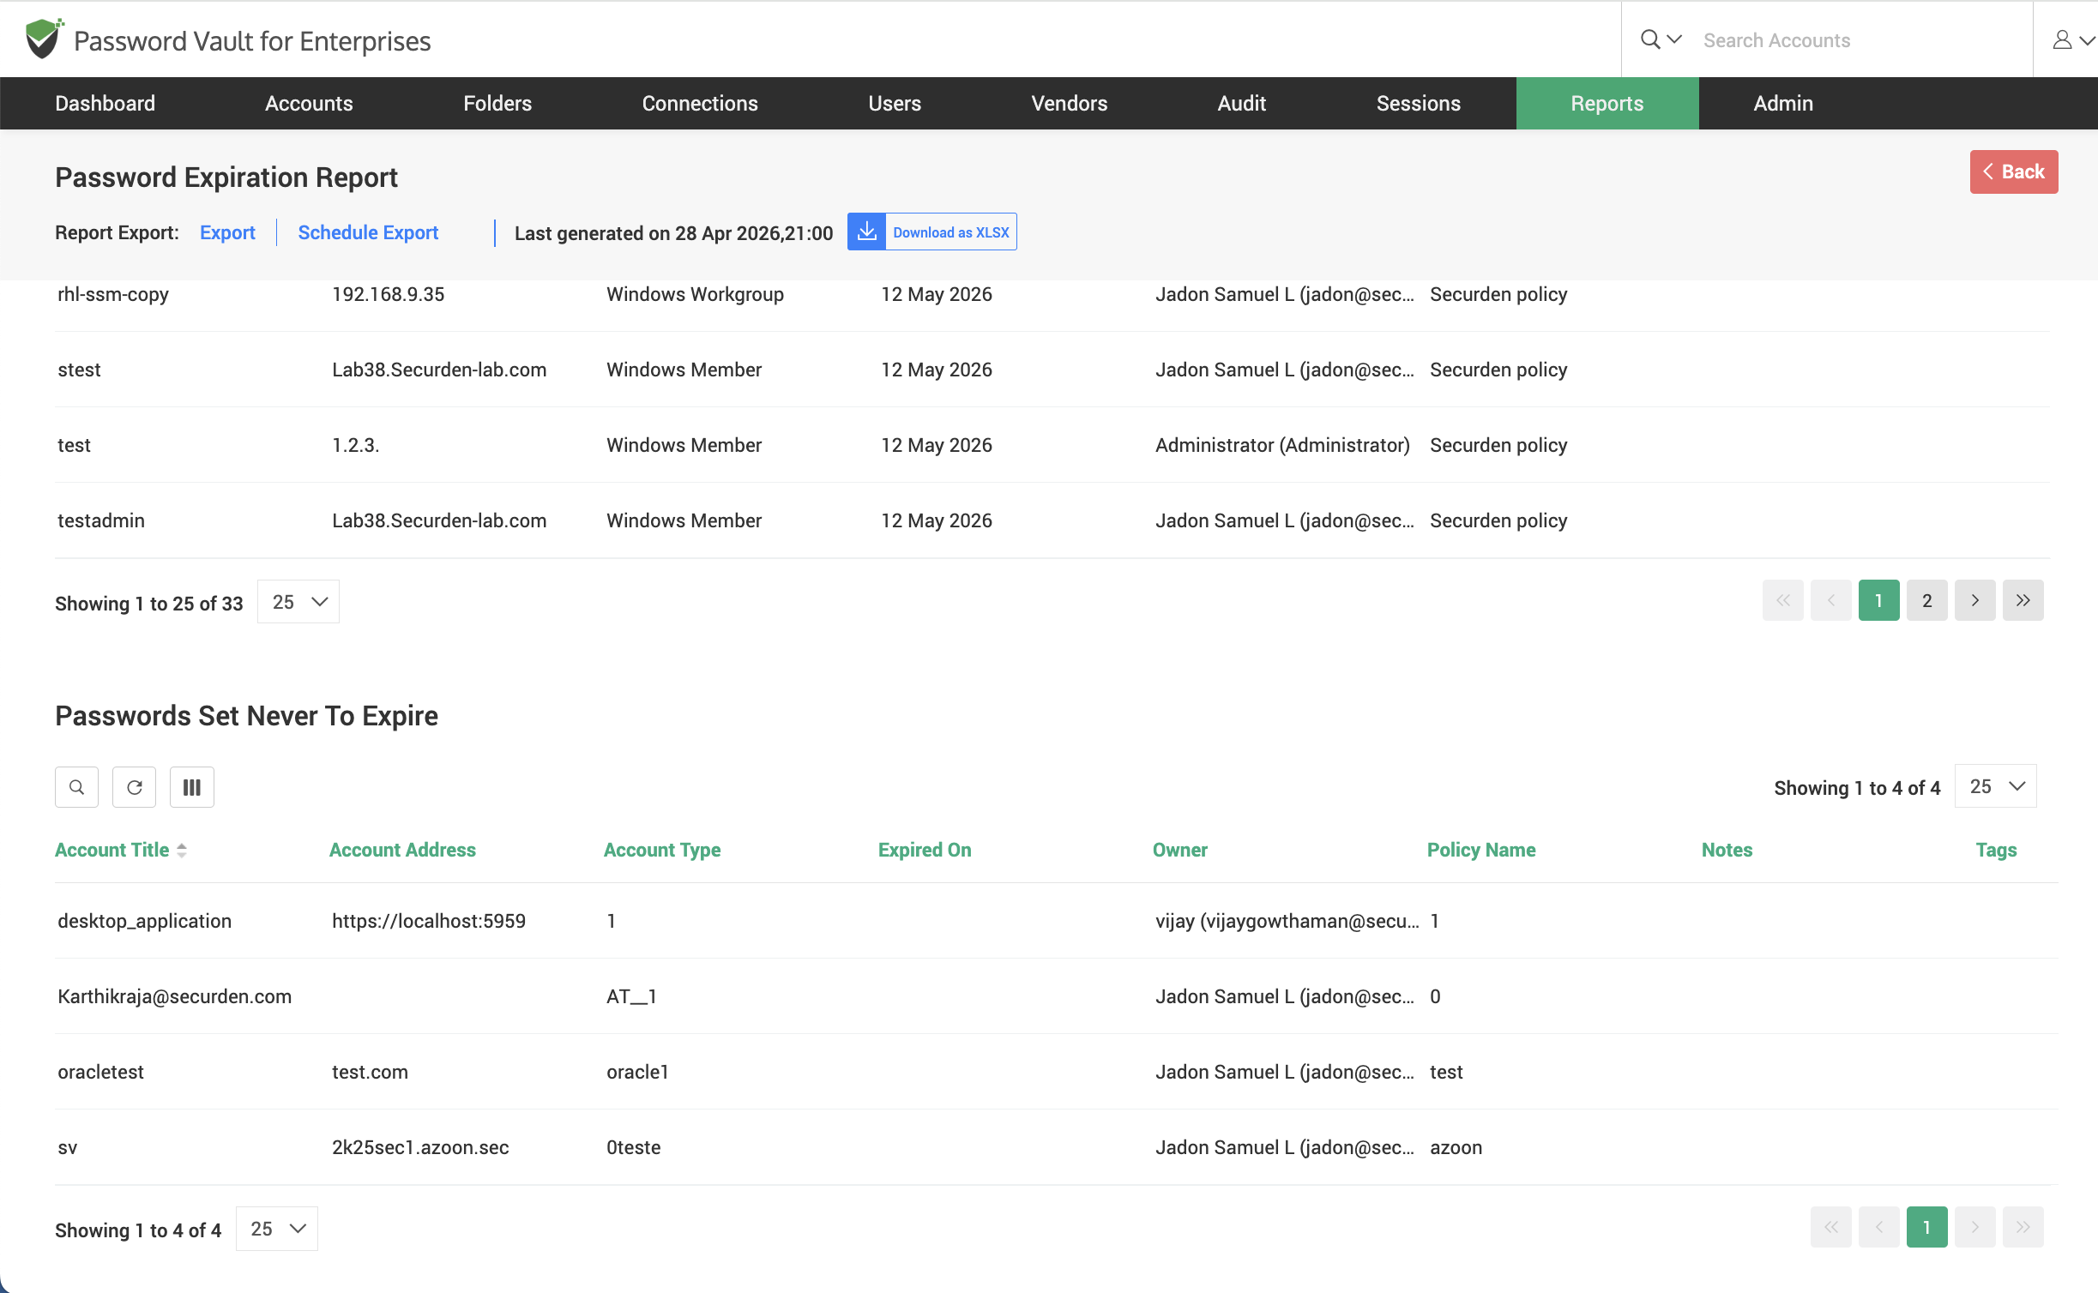
Task: Click the Expired On column header
Action: click(x=925, y=850)
